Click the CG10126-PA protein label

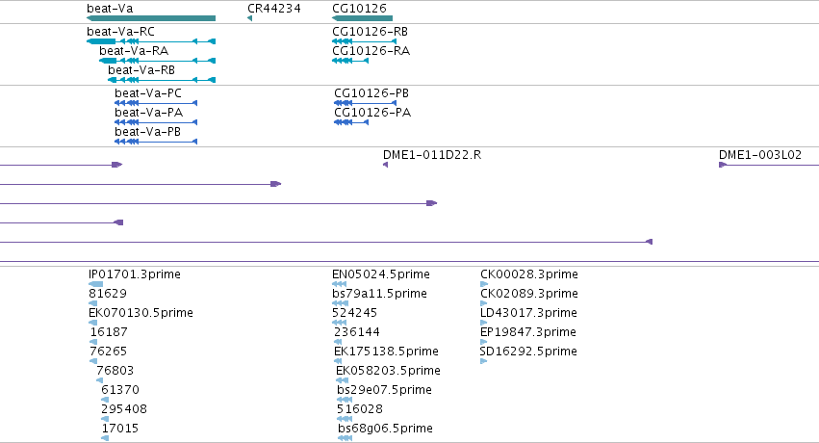click(x=372, y=113)
